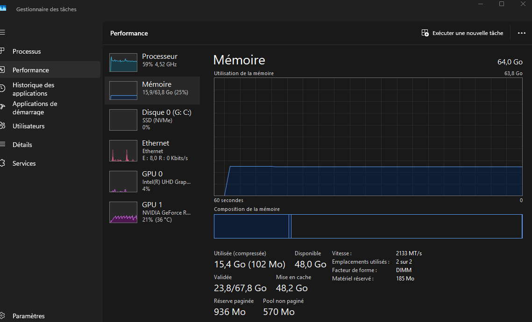Select Performance in the sidebar
Screen dimensions: 532x322
click(x=30, y=70)
